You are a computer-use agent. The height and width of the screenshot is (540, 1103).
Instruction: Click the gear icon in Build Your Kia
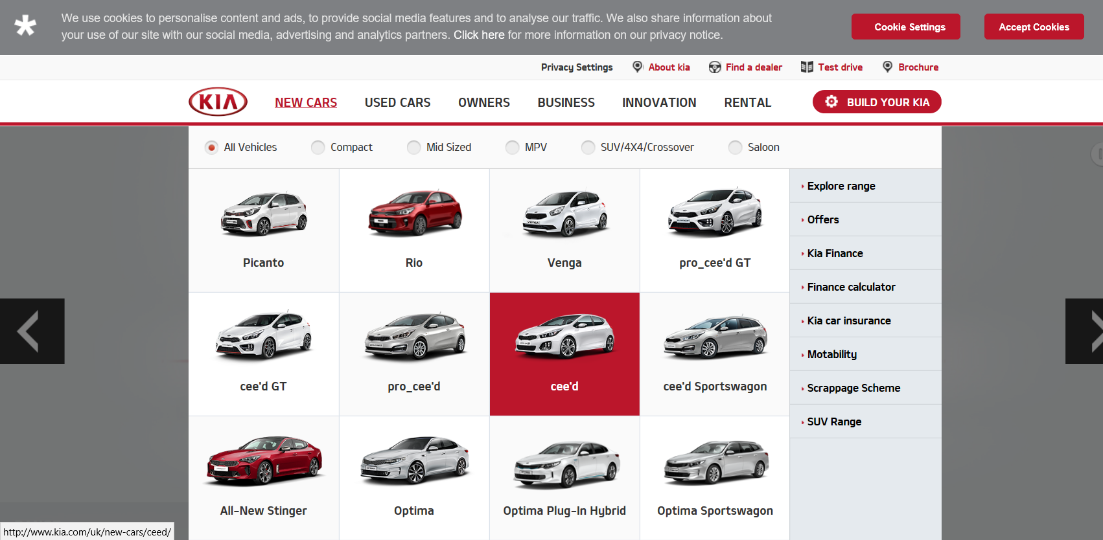pyautogui.click(x=831, y=102)
